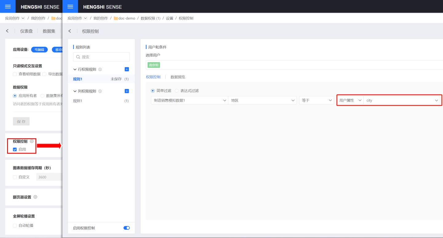Switch to the 数据预览 tab
Image resolution: width=443 pixels, height=238 pixels.
click(178, 77)
